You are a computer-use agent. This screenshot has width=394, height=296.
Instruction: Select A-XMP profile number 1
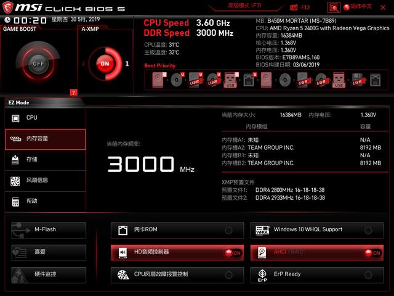[127, 64]
